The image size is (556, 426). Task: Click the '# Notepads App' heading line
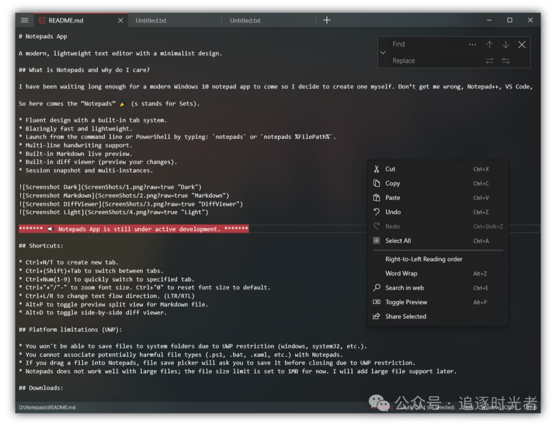pyautogui.click(x=43, y=37)
